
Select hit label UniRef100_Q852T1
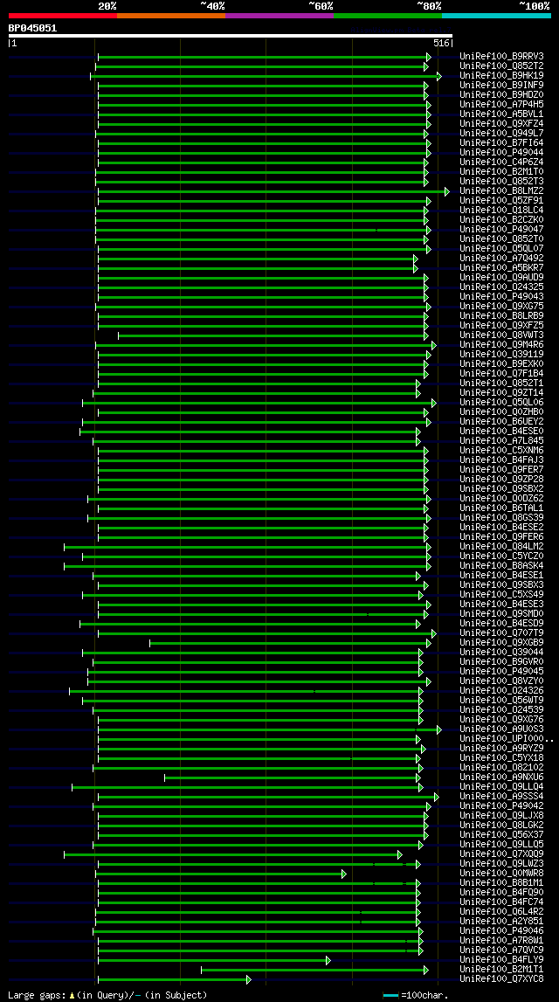pos(501,384)
